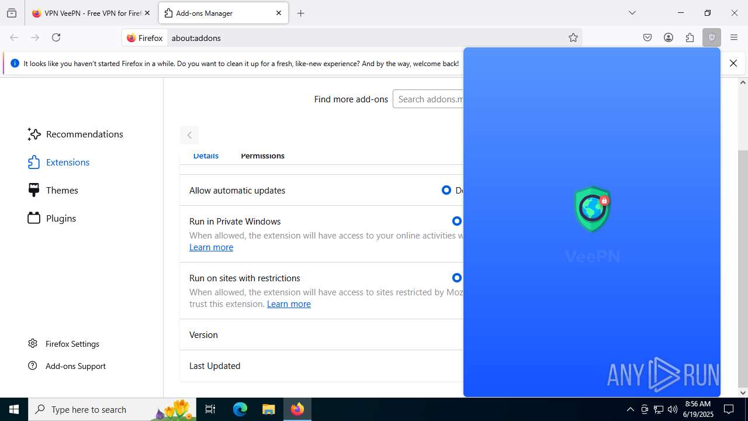Open the Firefox account icon
748x421 pixels.
[x=669, y=37]
